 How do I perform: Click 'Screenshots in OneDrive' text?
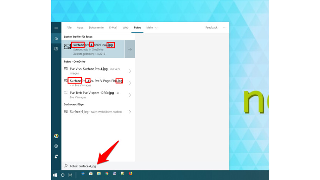[89, 50]
